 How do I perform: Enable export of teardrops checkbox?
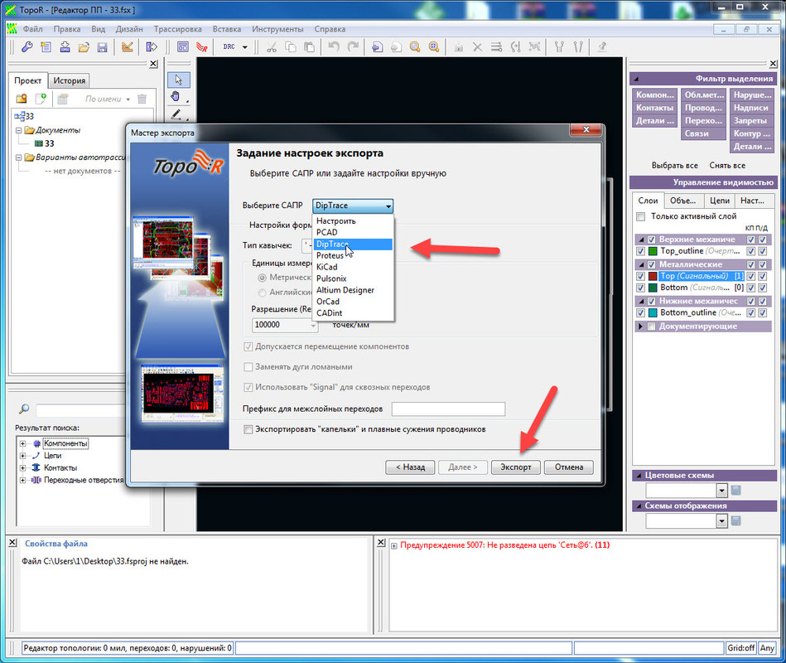tap(248, 429)
